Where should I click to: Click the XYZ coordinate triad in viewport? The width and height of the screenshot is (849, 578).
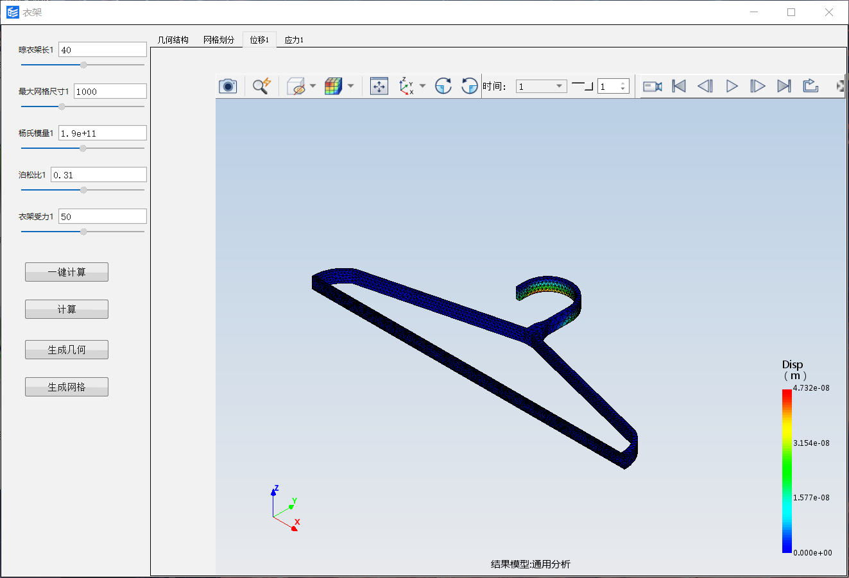click(286, 508)
